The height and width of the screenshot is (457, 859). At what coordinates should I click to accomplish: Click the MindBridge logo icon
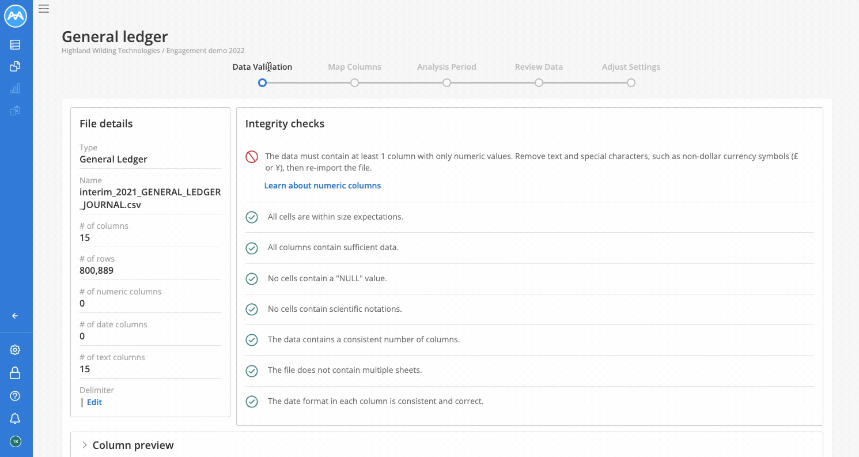point(16,16)
